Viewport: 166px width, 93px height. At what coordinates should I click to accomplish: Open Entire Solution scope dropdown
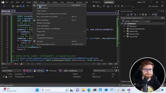(x=11, y=71)
